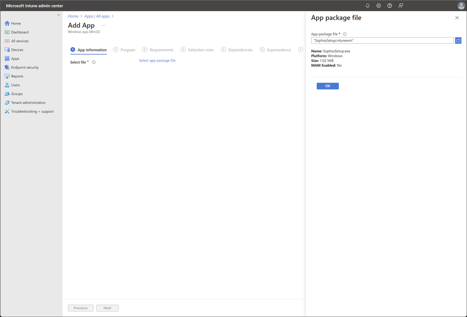This screenshot has width=467, height=317.
Task: Click the Previous button
Action: coord(81,308)
